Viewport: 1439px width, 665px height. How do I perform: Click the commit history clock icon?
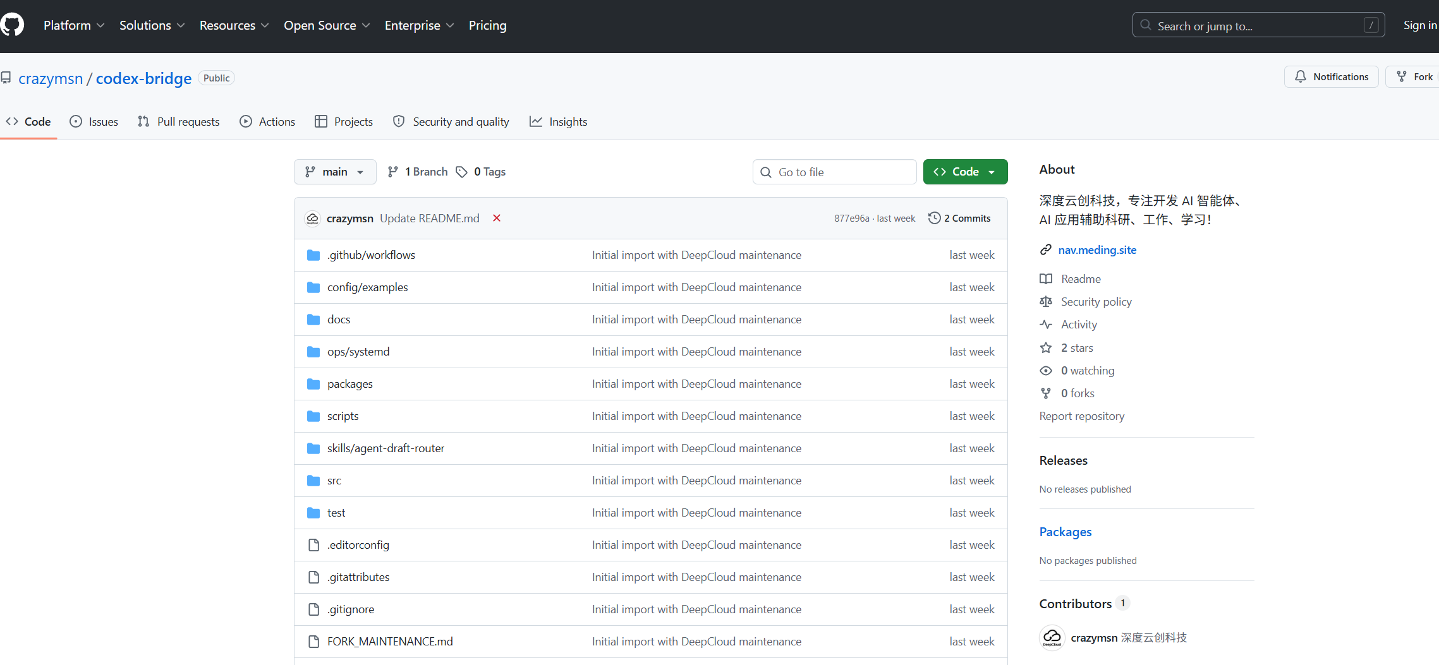point(934,218)
